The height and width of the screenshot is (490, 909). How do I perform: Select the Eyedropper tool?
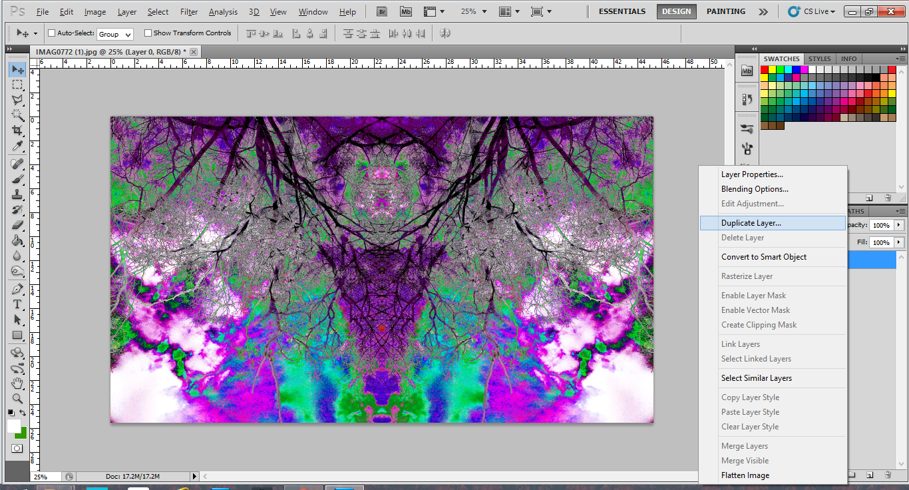(17, 146)
